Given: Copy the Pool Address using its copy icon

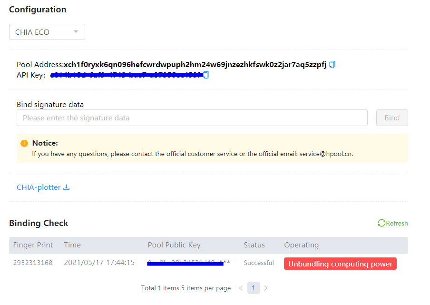Looking at the screenshot, I should tap(332, 65).
